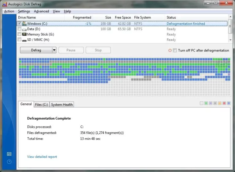Open the Advanced menu
The height and width of the screenshot is (172, 235).
point(41,11)
